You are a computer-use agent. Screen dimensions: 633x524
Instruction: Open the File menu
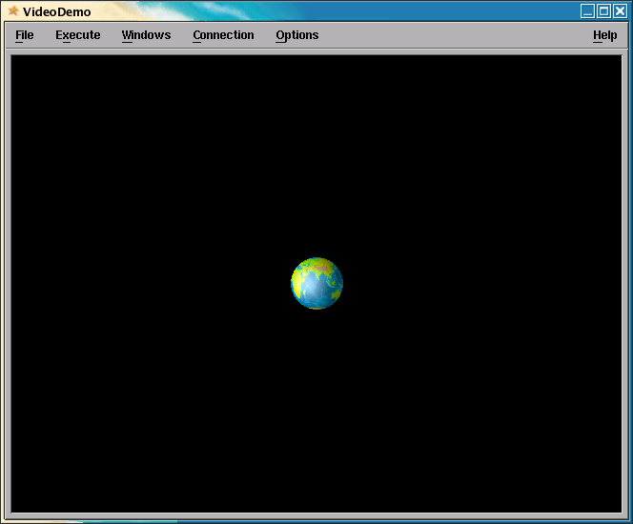pyautogui.click(x=25, y=35)
